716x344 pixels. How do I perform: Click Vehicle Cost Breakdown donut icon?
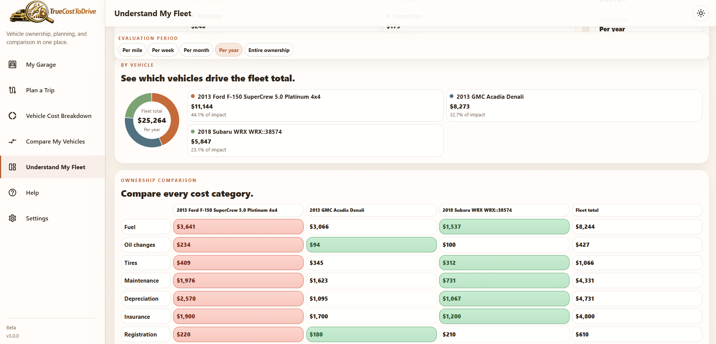(12, 116)
